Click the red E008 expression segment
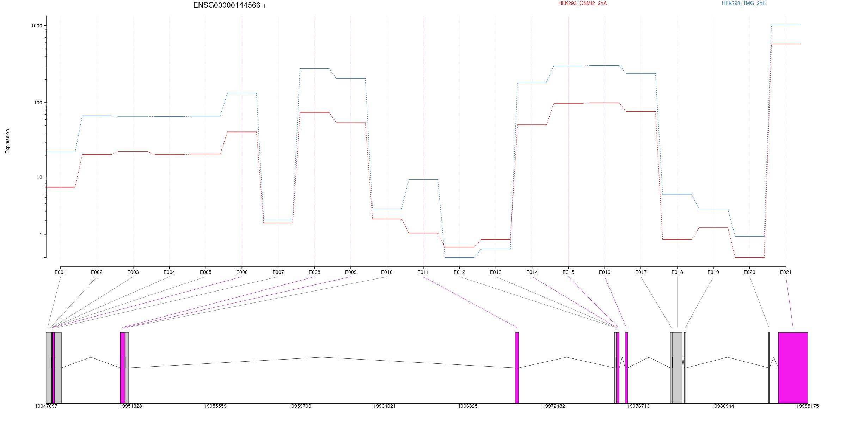 coord(314,112)
